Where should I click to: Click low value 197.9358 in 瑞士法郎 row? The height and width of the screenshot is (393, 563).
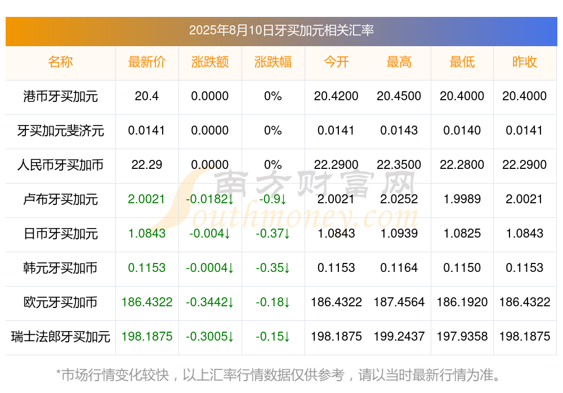point(462,336)
